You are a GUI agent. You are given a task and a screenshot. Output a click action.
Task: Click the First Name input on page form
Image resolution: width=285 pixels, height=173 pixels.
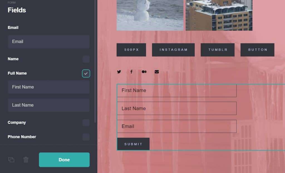point(177,91)
